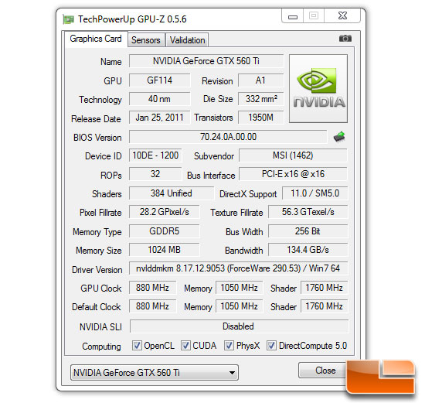Click the NVIDIA logo image
This screenshot has width=425, height=403.
click(x=318, y=88)
